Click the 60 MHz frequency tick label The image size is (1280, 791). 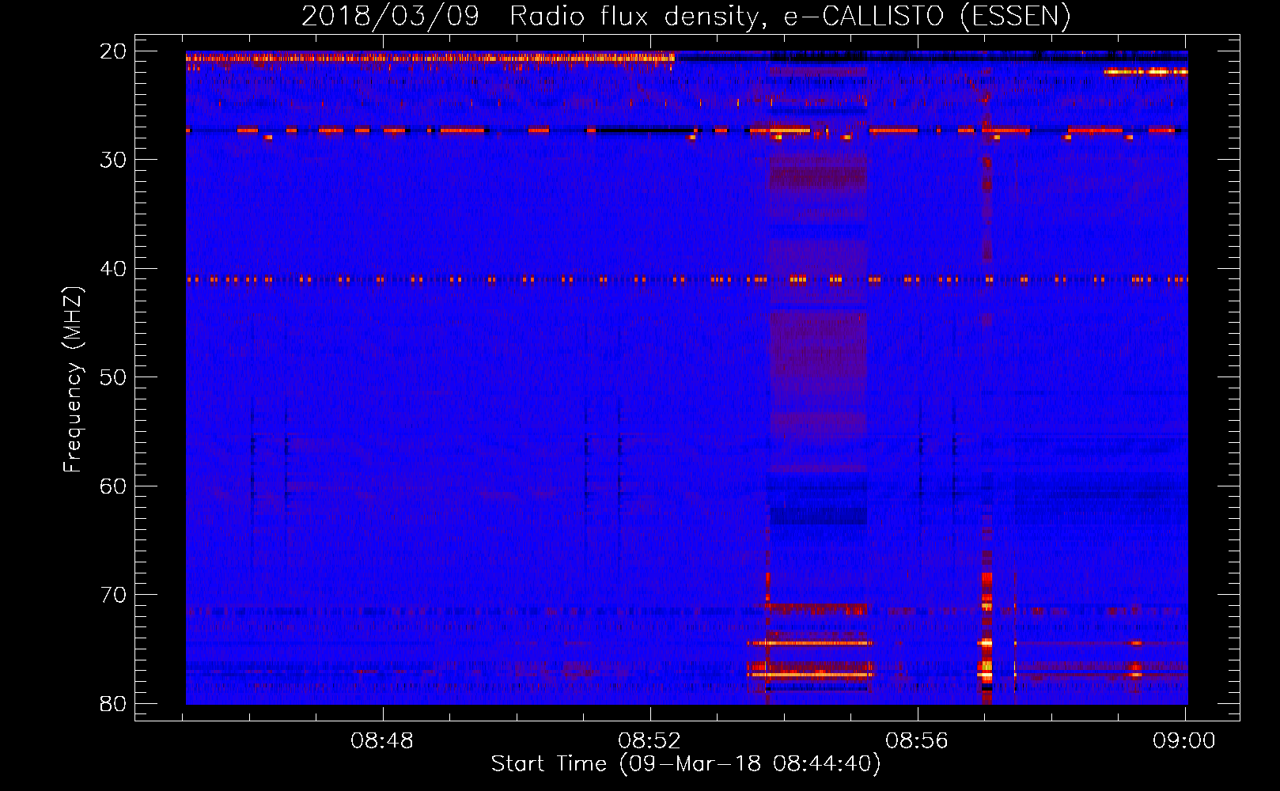coord(113,486)
